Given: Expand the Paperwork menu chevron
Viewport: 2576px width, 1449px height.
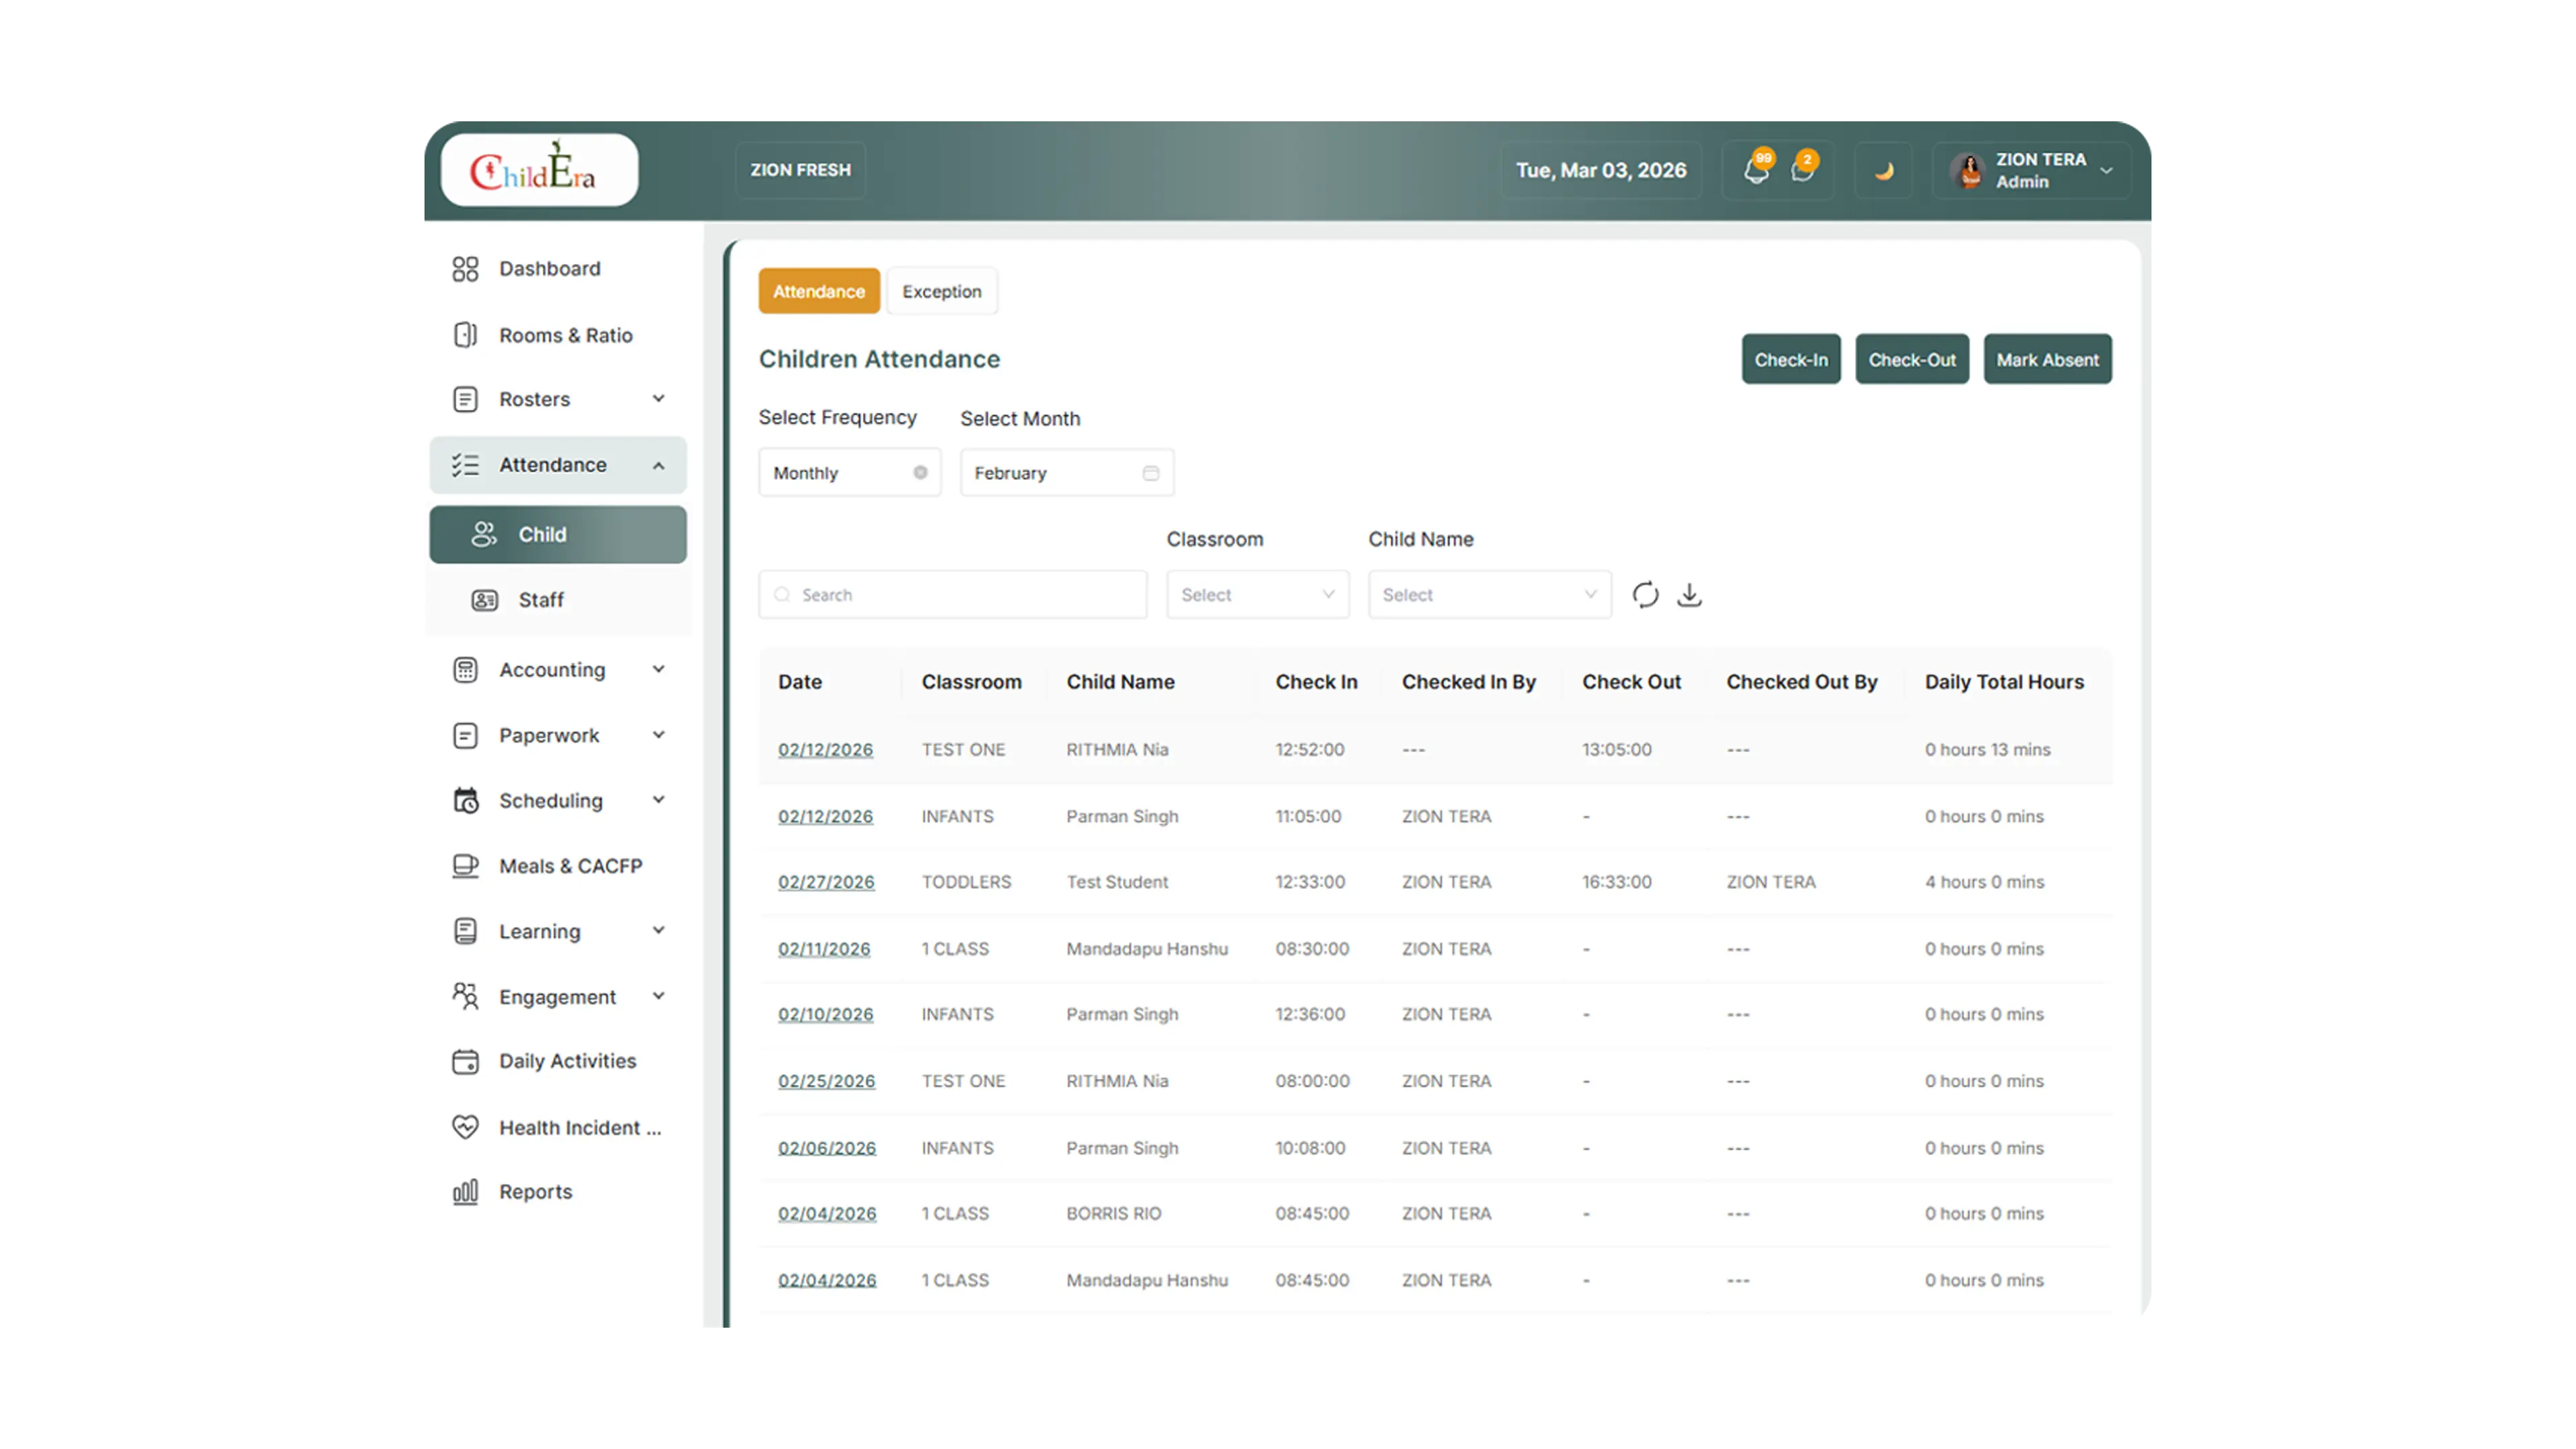Looking at the screenshot, I should tap(659, 735).
